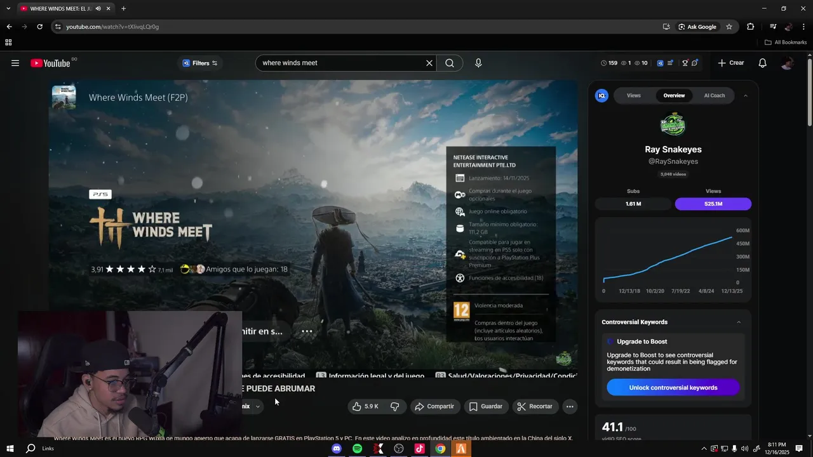Open Discord from the taskbar
This screenshot has height=457, width=813.
[x=337, y=449]
